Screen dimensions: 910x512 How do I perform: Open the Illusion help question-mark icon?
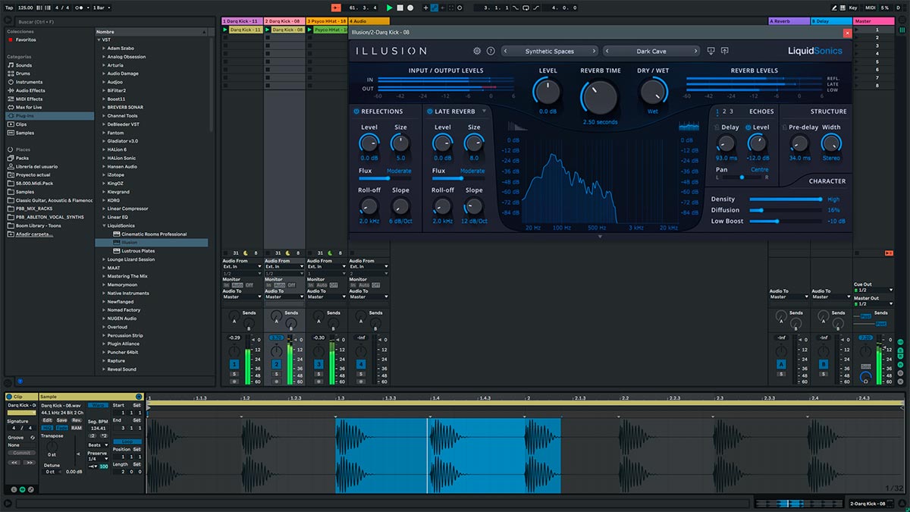pos(491,51)
